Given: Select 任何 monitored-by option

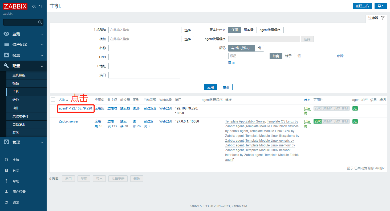Looking at the screenshot, I should tap(235, 30).
